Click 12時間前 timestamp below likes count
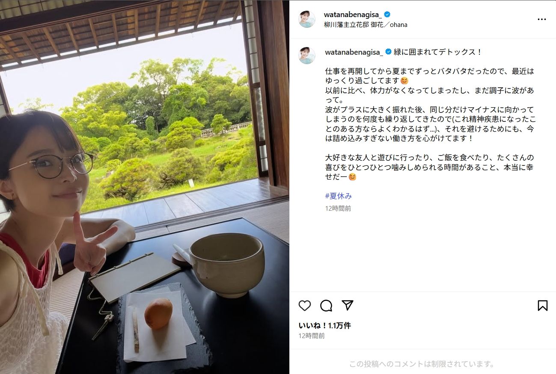This screenshot has height=374, width=556. tap(312, 336)
